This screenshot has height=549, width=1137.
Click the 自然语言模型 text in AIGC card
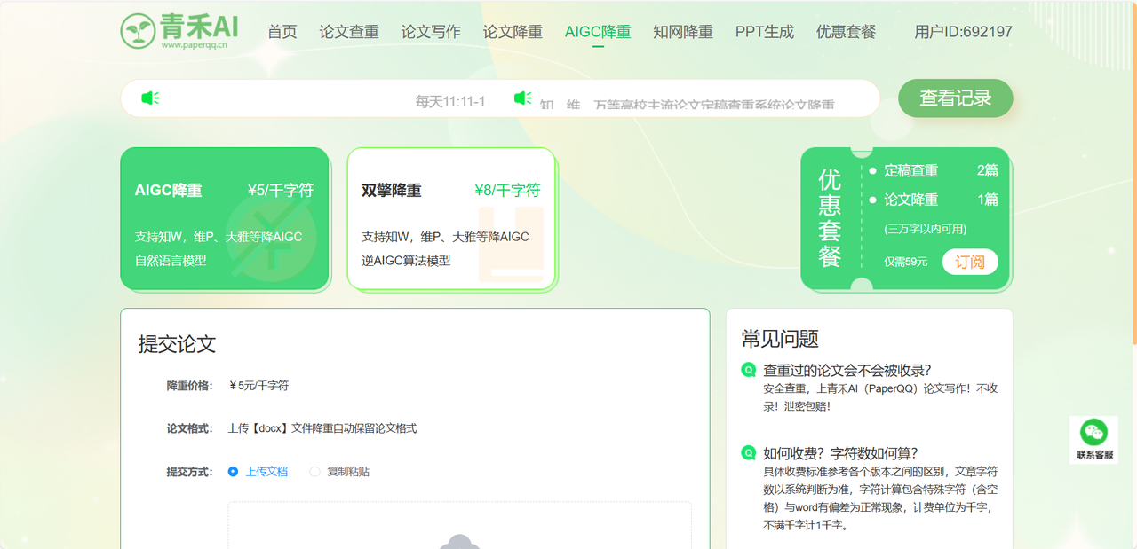pyautogui.click(x=171, y=261)
